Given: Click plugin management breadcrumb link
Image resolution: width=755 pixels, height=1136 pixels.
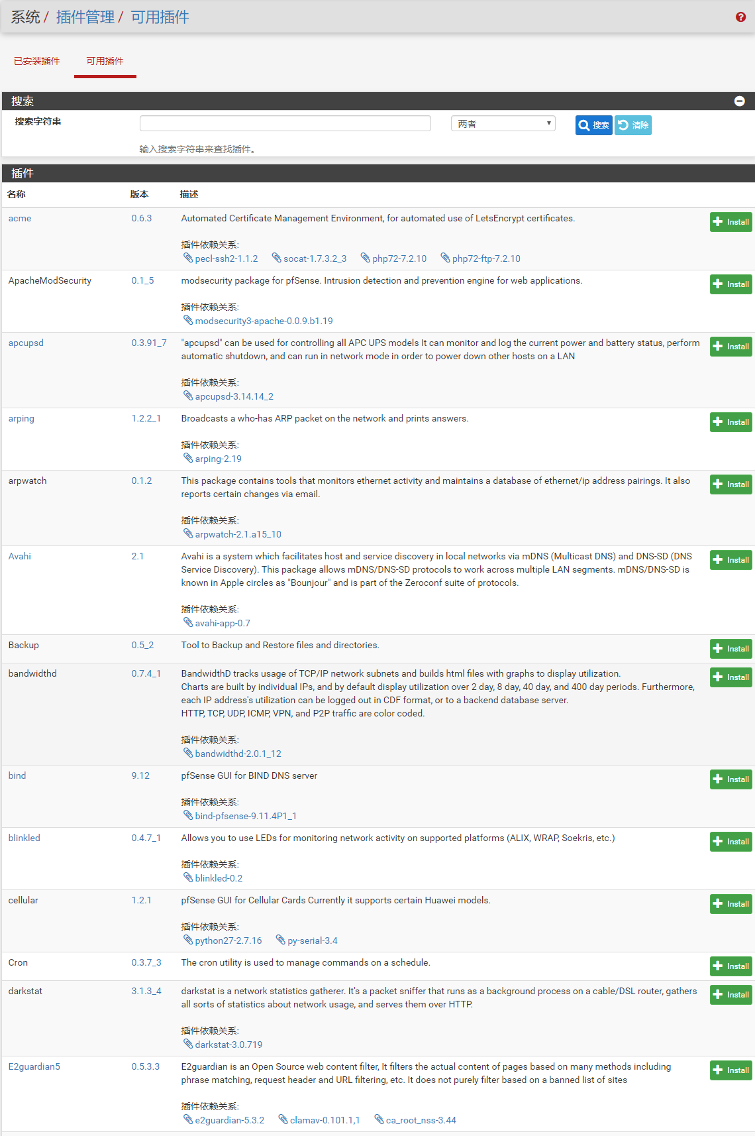Looking at the screenshot, I should tap(85, 17).
